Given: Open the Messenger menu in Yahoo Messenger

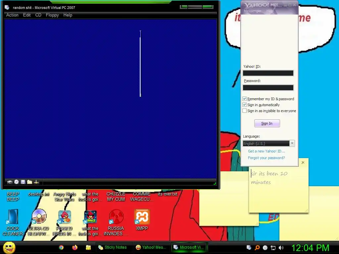Looking at the screenshot, I should click(252, 11).
